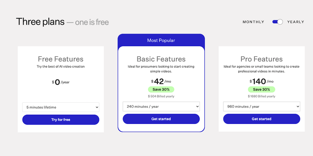Open the 5 minutes lifetime dropdown

pyautogui.click(x=61, y=107)
